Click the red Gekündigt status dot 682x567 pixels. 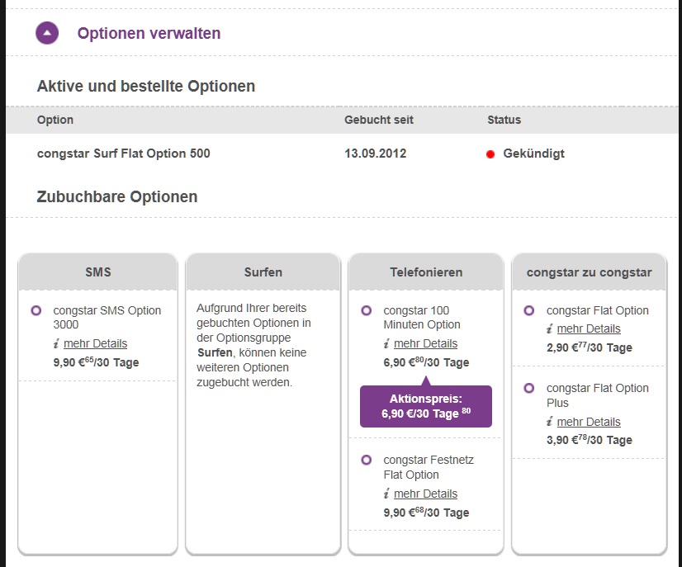tap(490, 154)
